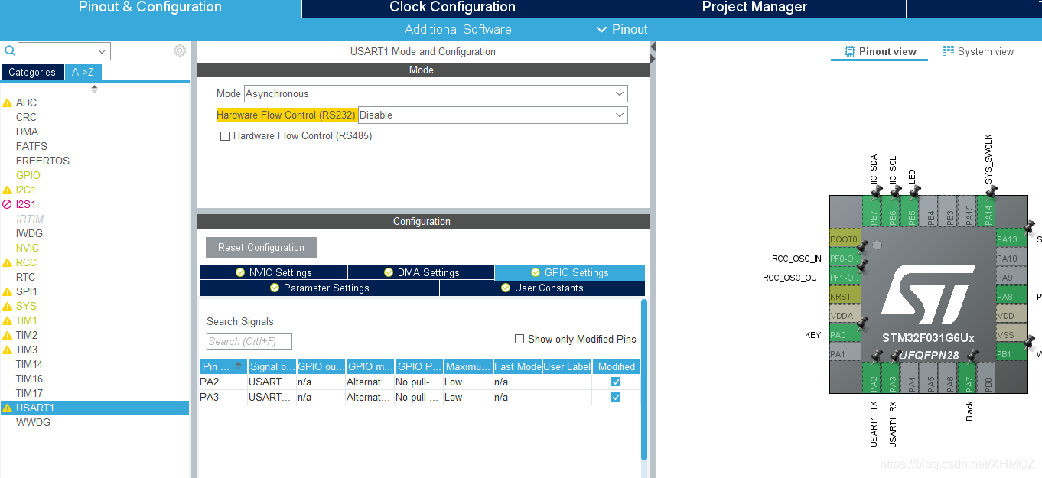Image resolution: width=1042 pixels, height=478 pixels.
Task: Select pin PB5 LED on the chip
Action: (911, 211)
